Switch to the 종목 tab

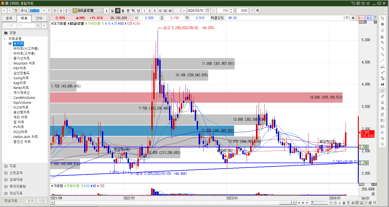[9, 18]
